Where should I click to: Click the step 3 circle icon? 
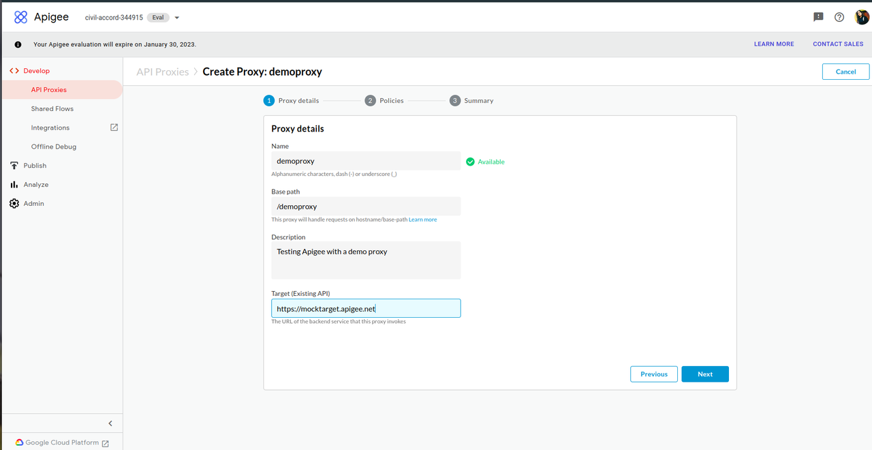[455, 100]
